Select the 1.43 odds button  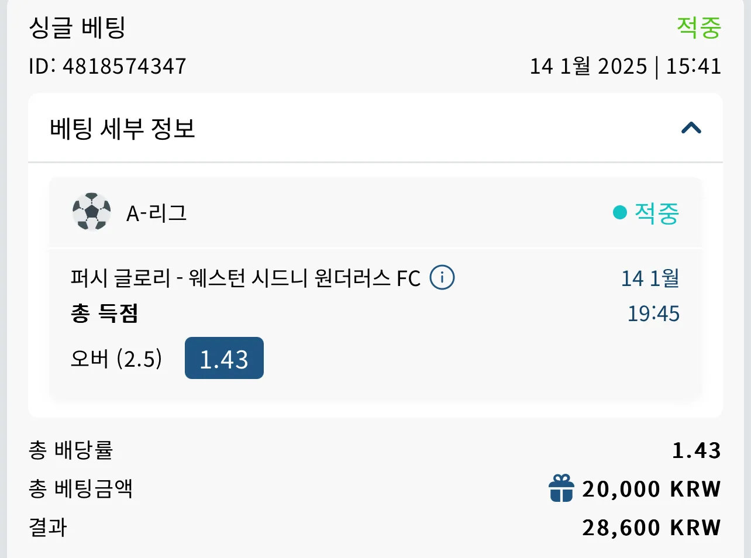(224, 358)
